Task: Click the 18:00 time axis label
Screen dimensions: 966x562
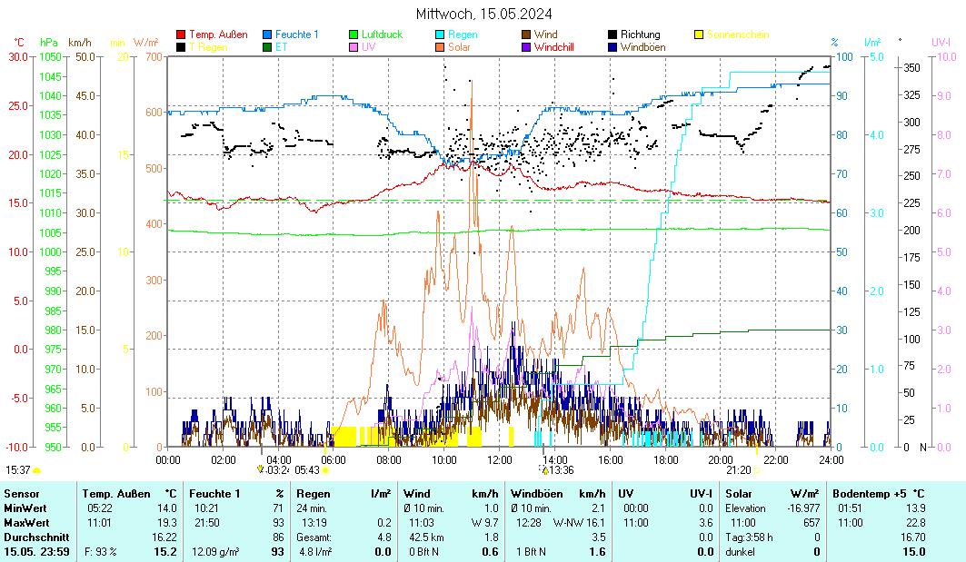Action: coord(665,459)
